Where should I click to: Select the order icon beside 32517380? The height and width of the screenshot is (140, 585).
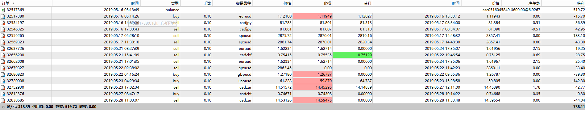3,16
